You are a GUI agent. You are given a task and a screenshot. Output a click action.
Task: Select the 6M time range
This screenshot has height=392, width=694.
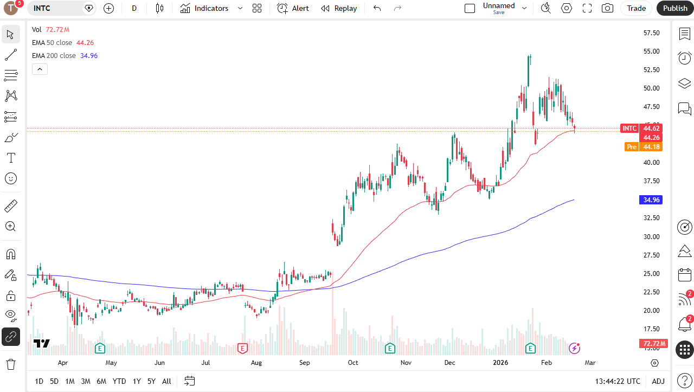(101, 381)
